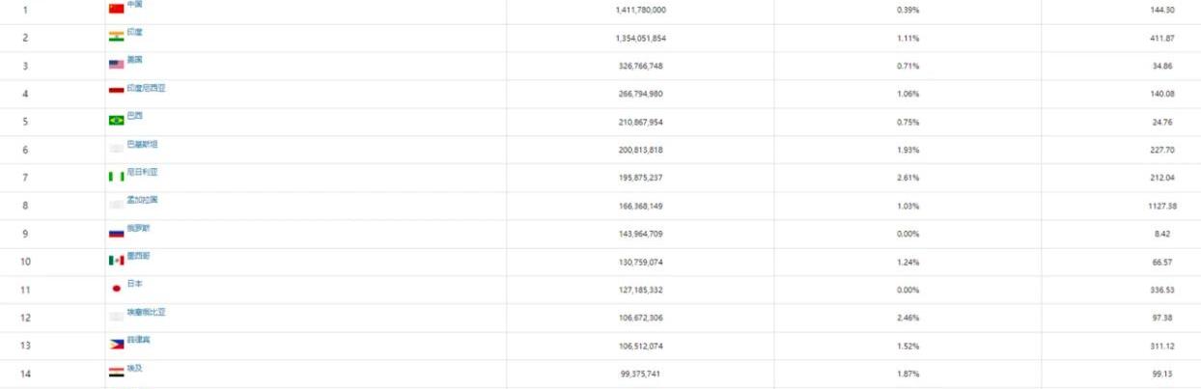The image size is (1201, 389).
Task: Select the Nigeria flag icon
Action: 116,177
